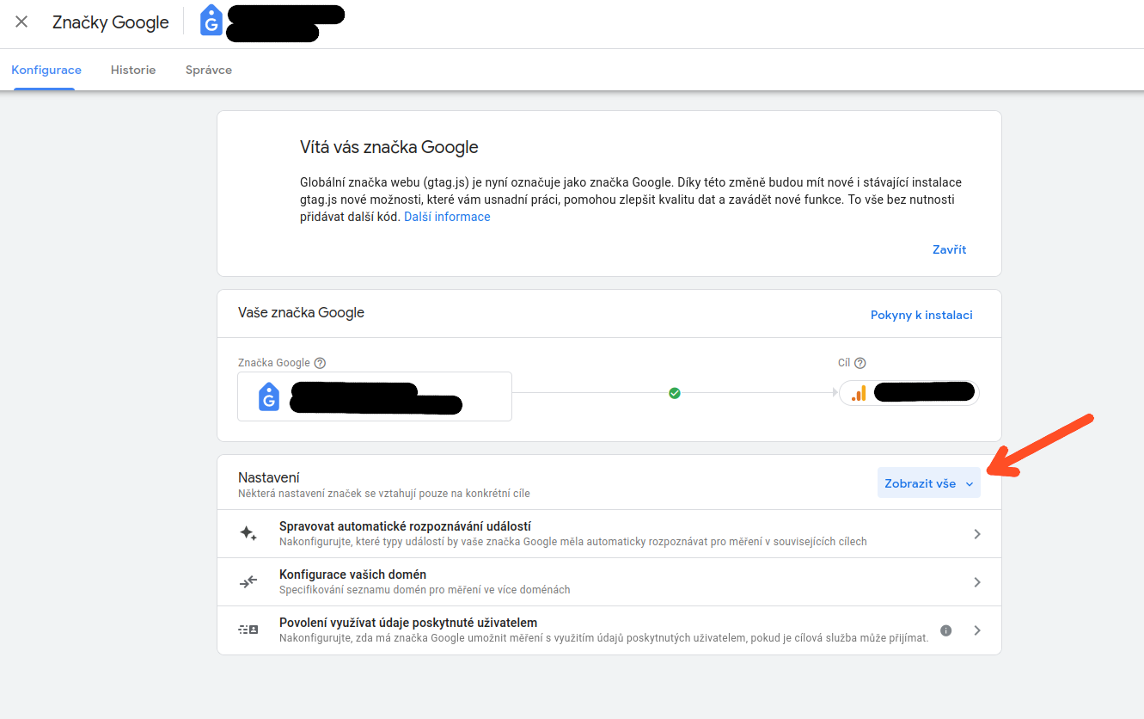Click info icon in user-provided data row
Screen dimensions: 1144x719
pos(946,630)
